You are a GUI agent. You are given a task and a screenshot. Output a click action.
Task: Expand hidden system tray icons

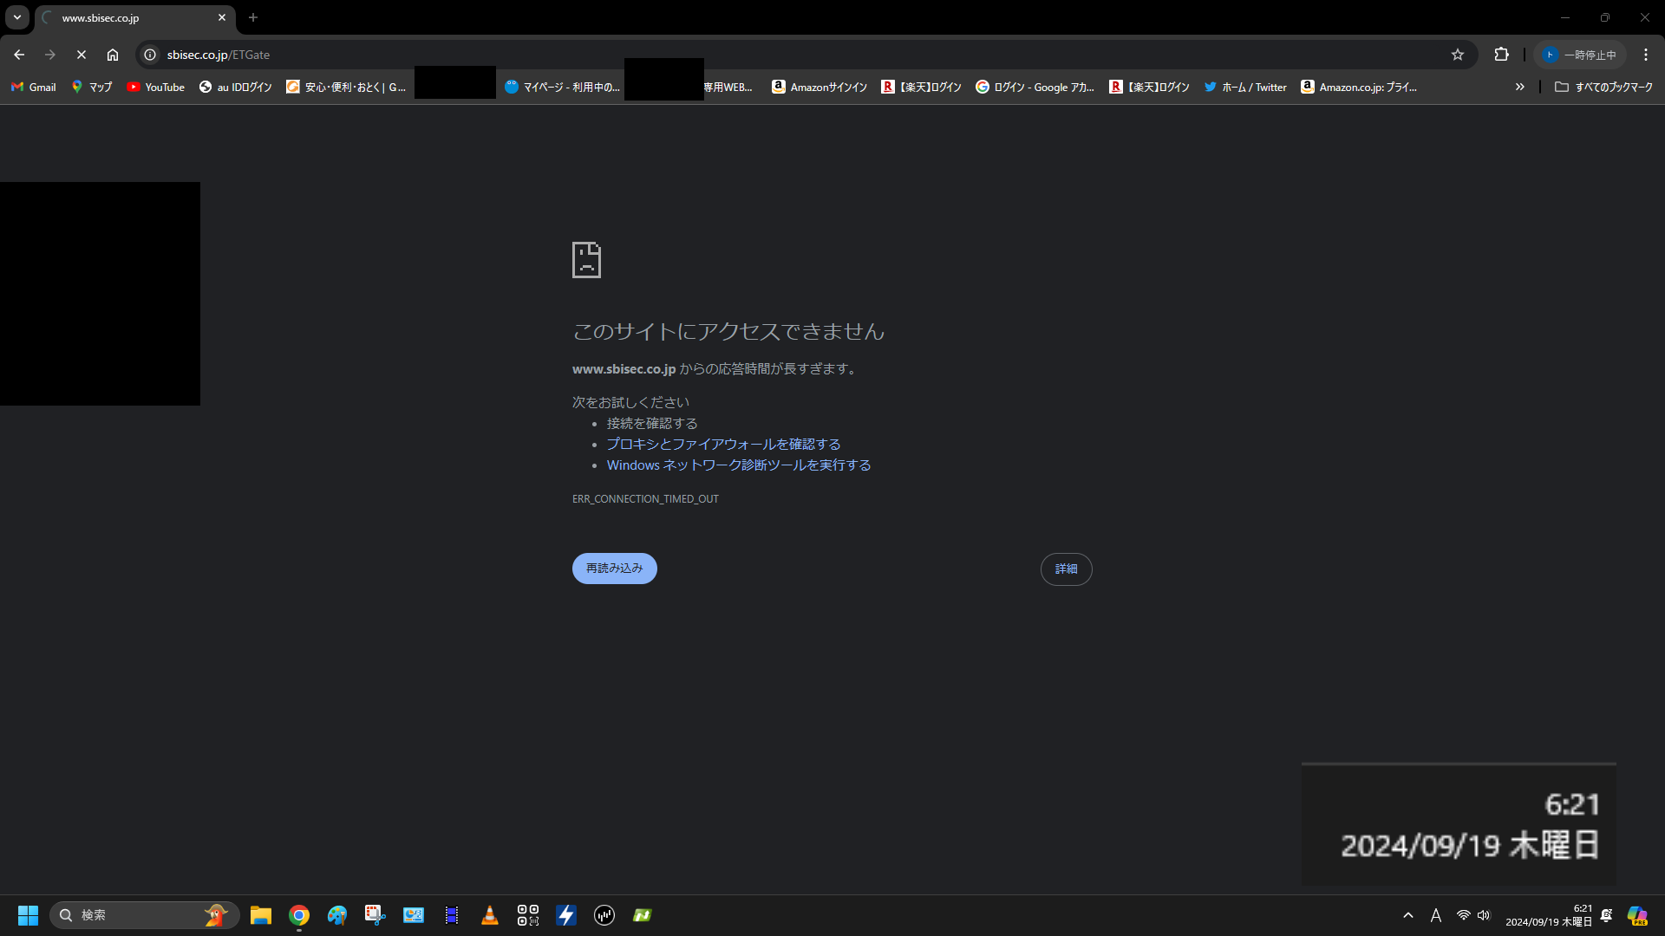[1408, 915]
